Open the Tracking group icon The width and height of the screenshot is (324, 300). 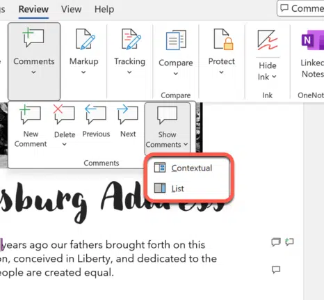pyautogui.click(x=131, y=39)
